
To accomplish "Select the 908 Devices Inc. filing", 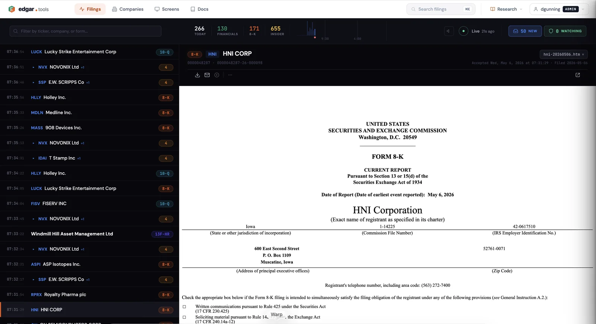I will coord(89,128).
